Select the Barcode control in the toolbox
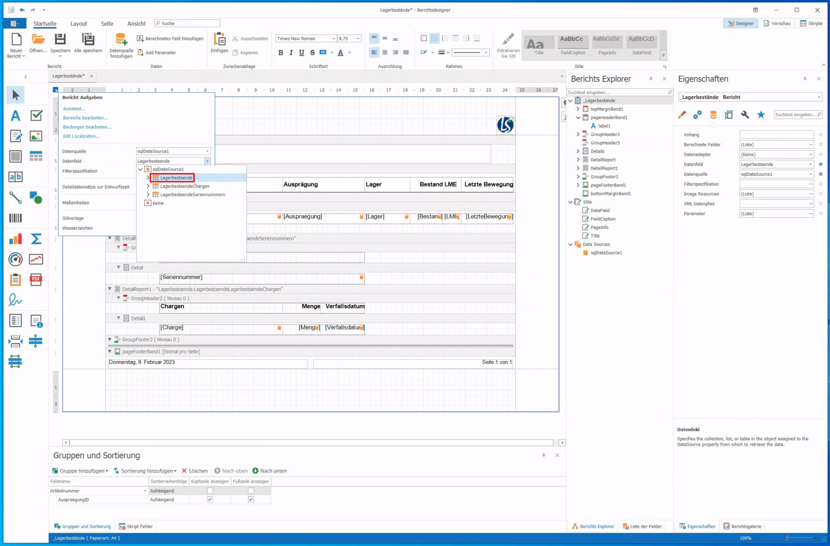 click(15, 218)
